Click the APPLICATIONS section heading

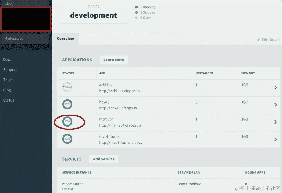coord(77,60)
